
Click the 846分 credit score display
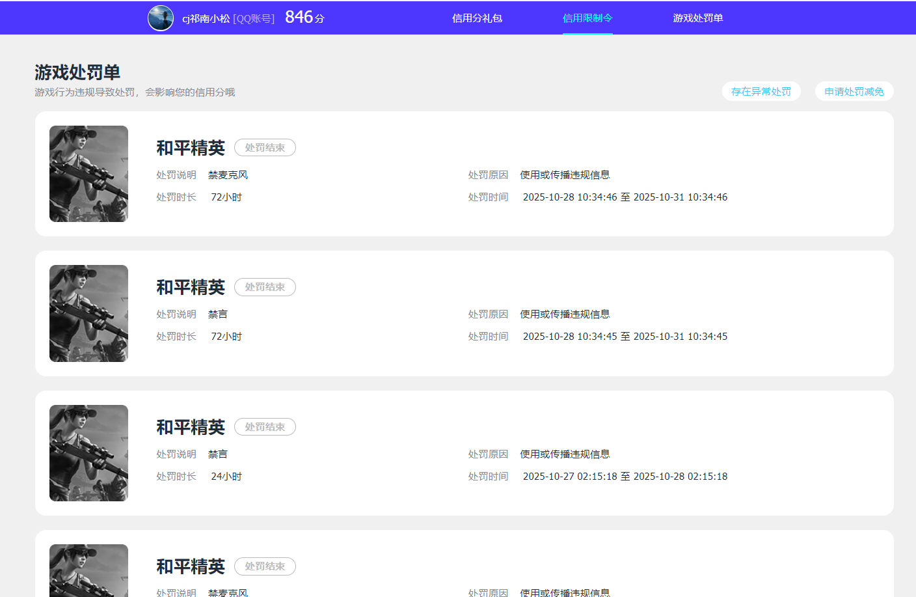click(x=304, y=16)
